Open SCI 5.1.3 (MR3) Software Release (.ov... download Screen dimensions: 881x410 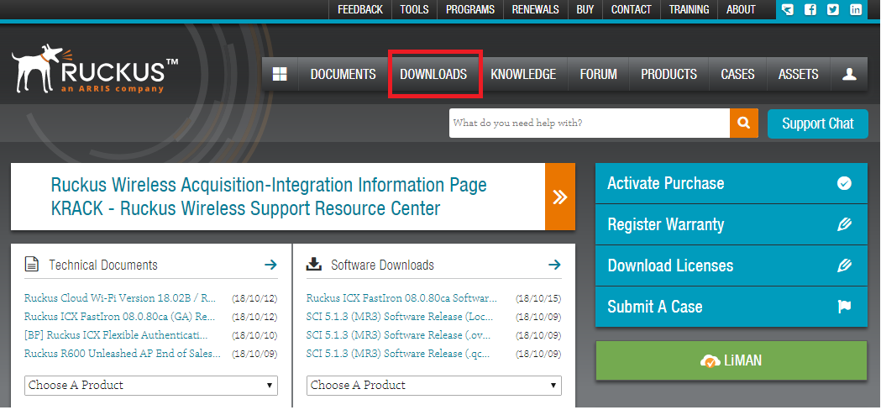click(399, 335)
